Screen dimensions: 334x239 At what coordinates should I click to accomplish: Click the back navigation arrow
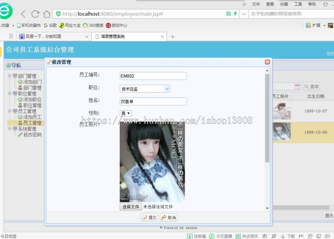coord(23,13)
